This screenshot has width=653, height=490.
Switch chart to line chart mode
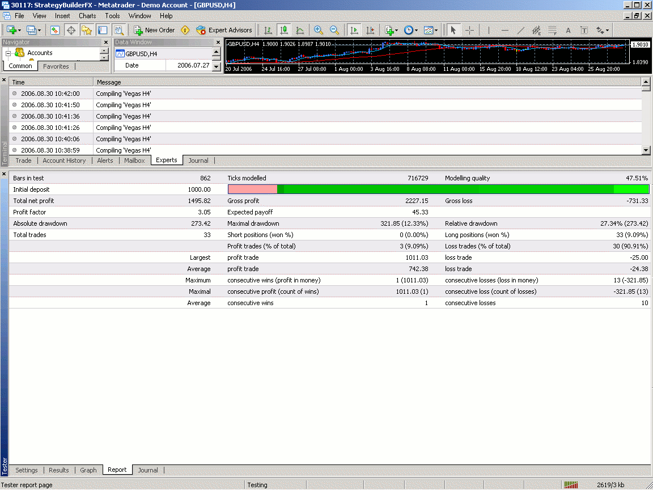300,30
